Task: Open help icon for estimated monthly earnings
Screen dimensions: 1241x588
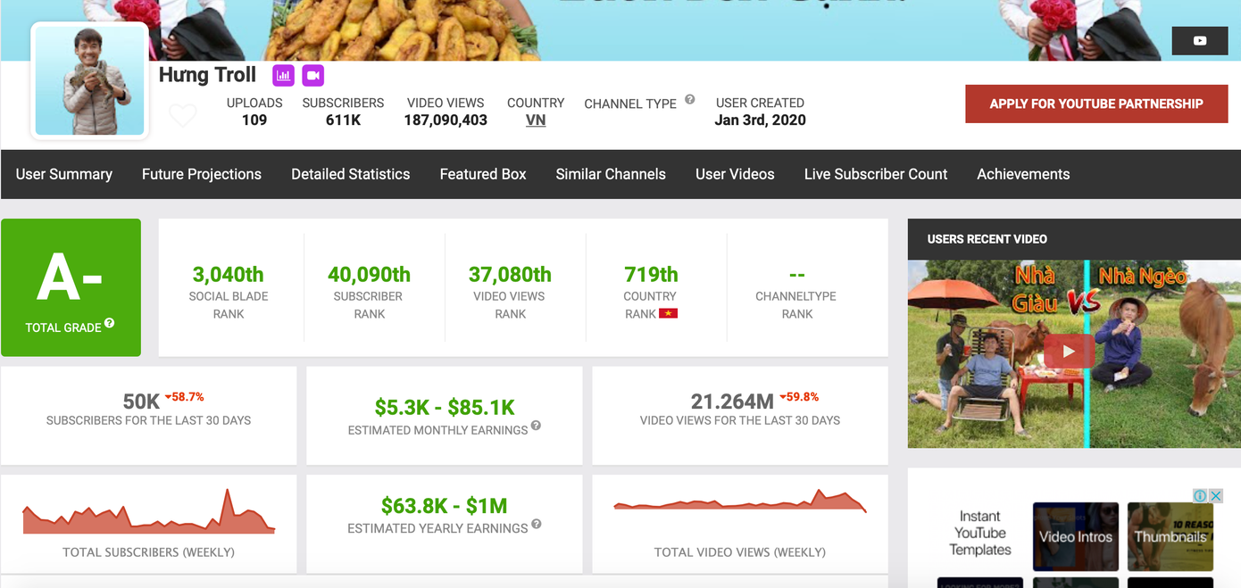Action: [x=536, y=426]
